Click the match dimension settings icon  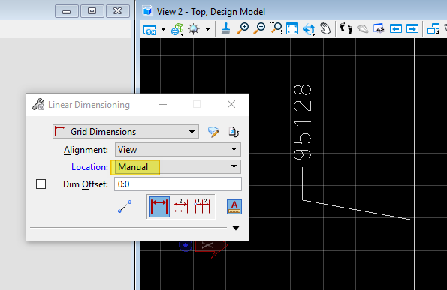pyautogui.click(x=234, y=132)
